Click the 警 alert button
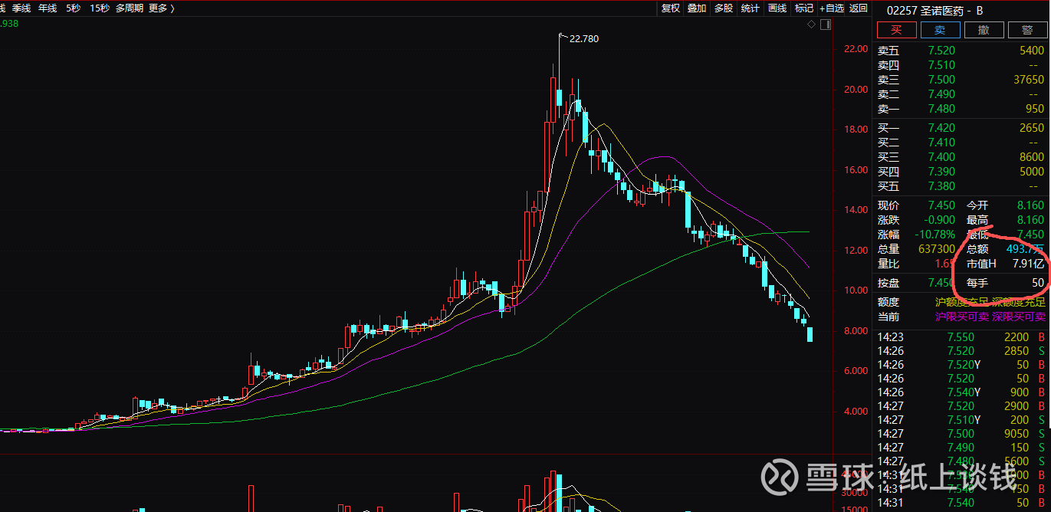Image resolution: width=1051 pixels, height=512 pixels. [x=1026, y=31]
